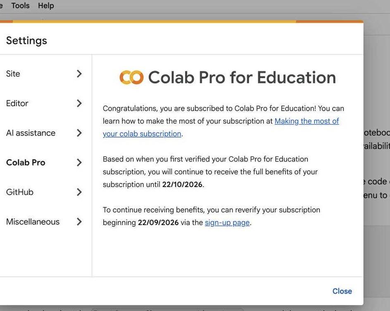The width and height of the screenshot is (390, 311).
Task: Open the Site settings section
Action: 44,74
